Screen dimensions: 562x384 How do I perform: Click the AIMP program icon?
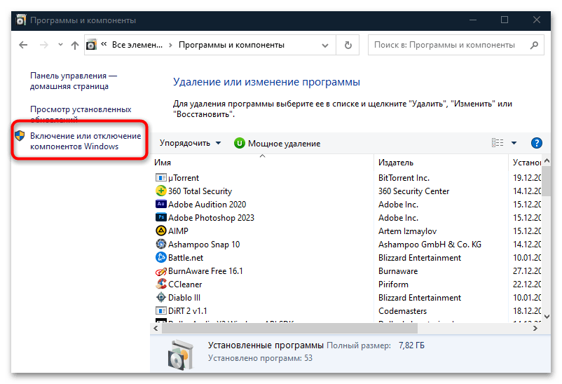pos(161,231)
